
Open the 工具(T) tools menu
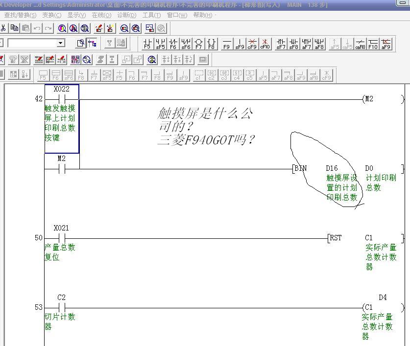tap(151, 15)
